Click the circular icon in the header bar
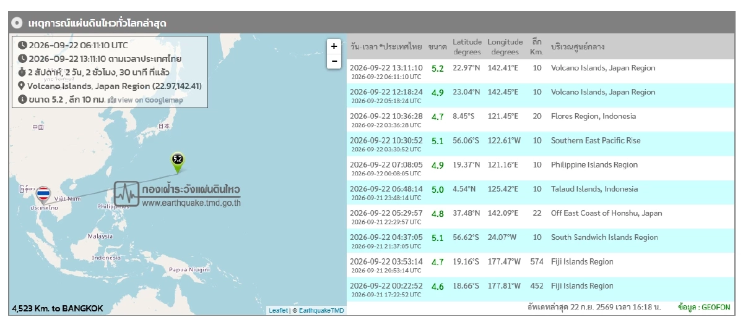Image resolution: width=743 pixels, height=325 pixels. [x=17, y=23]
